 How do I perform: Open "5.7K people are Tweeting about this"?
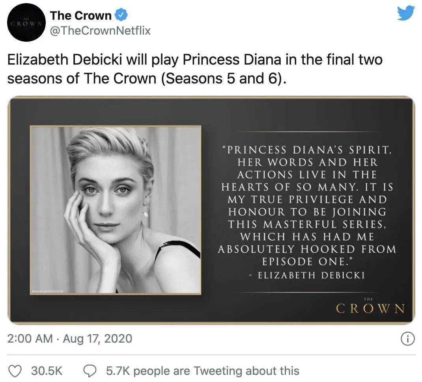pyautogui.click(x=202, y=371)
